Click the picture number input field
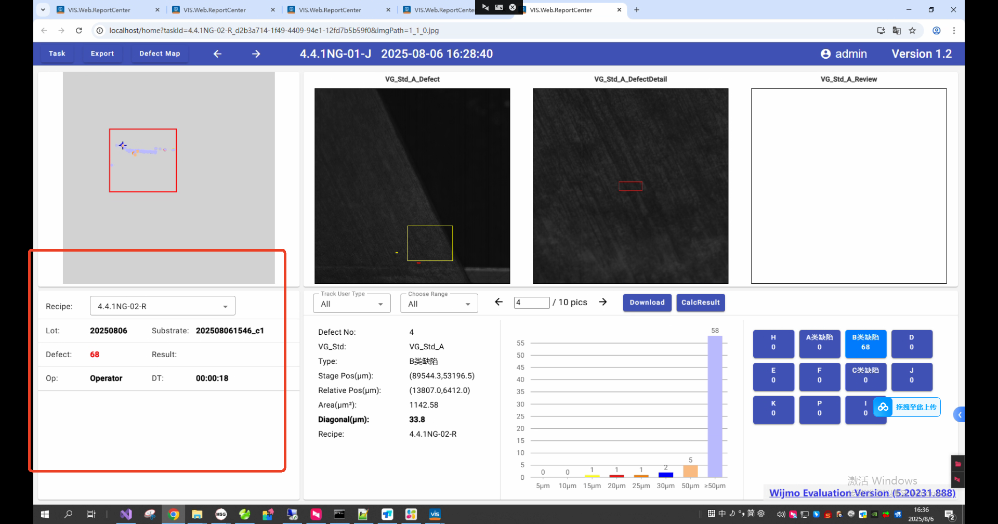This screenshot has height=524, width=998. click(x=531, y=303)
